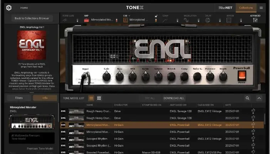270x154 pixels.
Task: Switch tone list to list view
Action: [91, 98]
